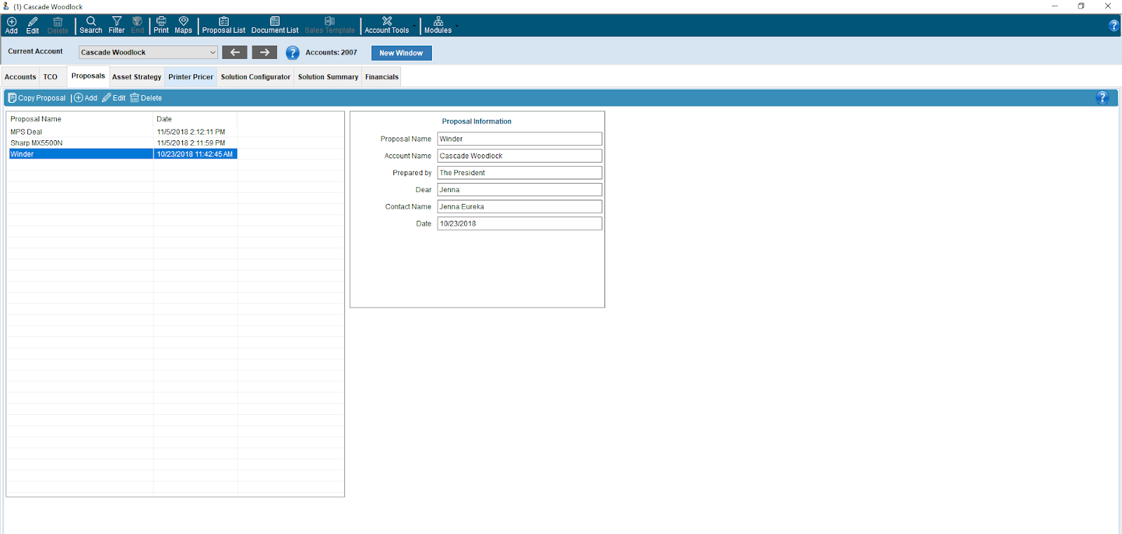Viewport: 1122px width, 534px height.
Task: Click the Dear field containing Jenna
Action: pos(520,189)
